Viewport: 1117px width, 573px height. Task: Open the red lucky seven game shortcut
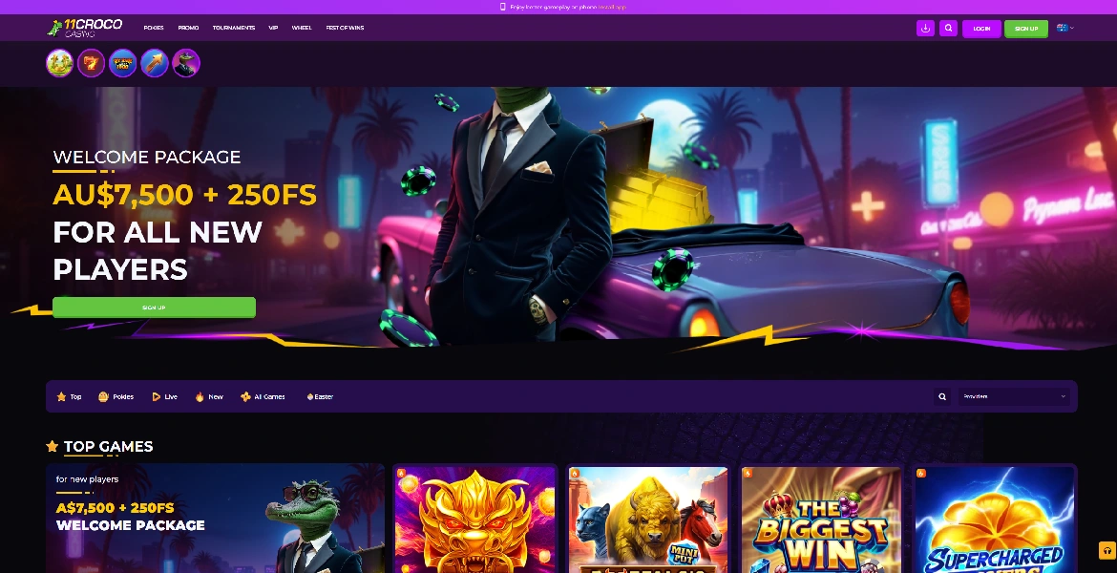tap(92, 63)
